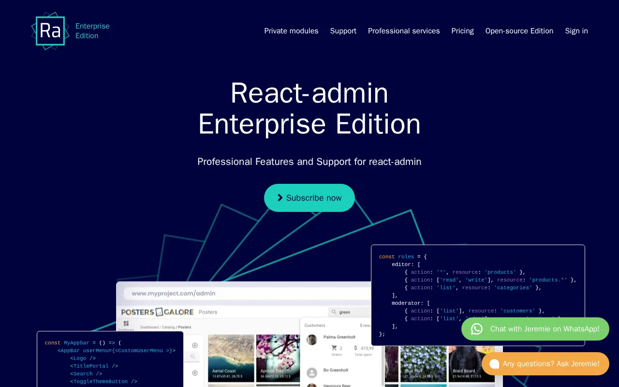Select the Aerial Coast poster thumbnail
619x387 pixels.
(x=231, y=358)
